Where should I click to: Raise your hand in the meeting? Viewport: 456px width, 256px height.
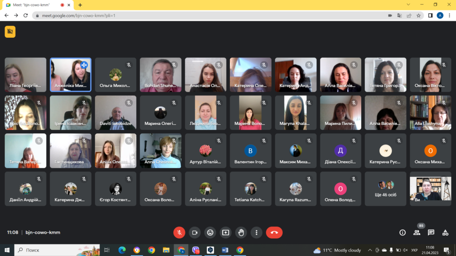tap(241, 232)
